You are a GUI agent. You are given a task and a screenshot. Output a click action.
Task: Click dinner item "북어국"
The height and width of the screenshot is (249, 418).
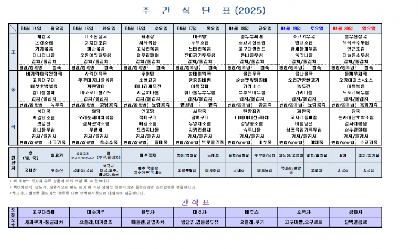[44, 111]
